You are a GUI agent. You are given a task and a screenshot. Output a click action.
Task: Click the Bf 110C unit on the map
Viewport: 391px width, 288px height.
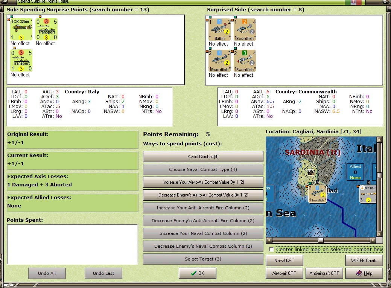(x=368, y=194)
